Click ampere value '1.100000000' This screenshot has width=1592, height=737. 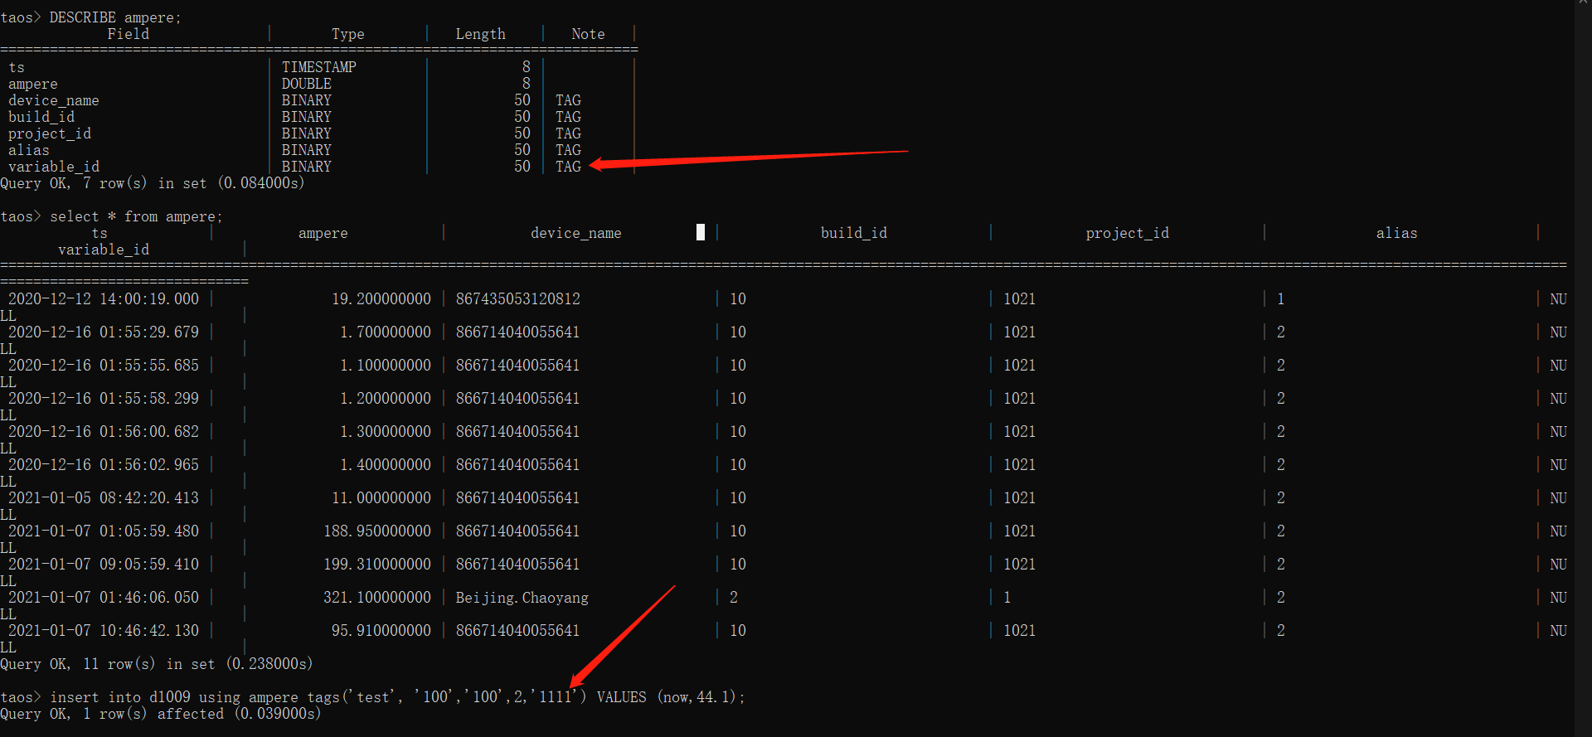tap(386, 366)
